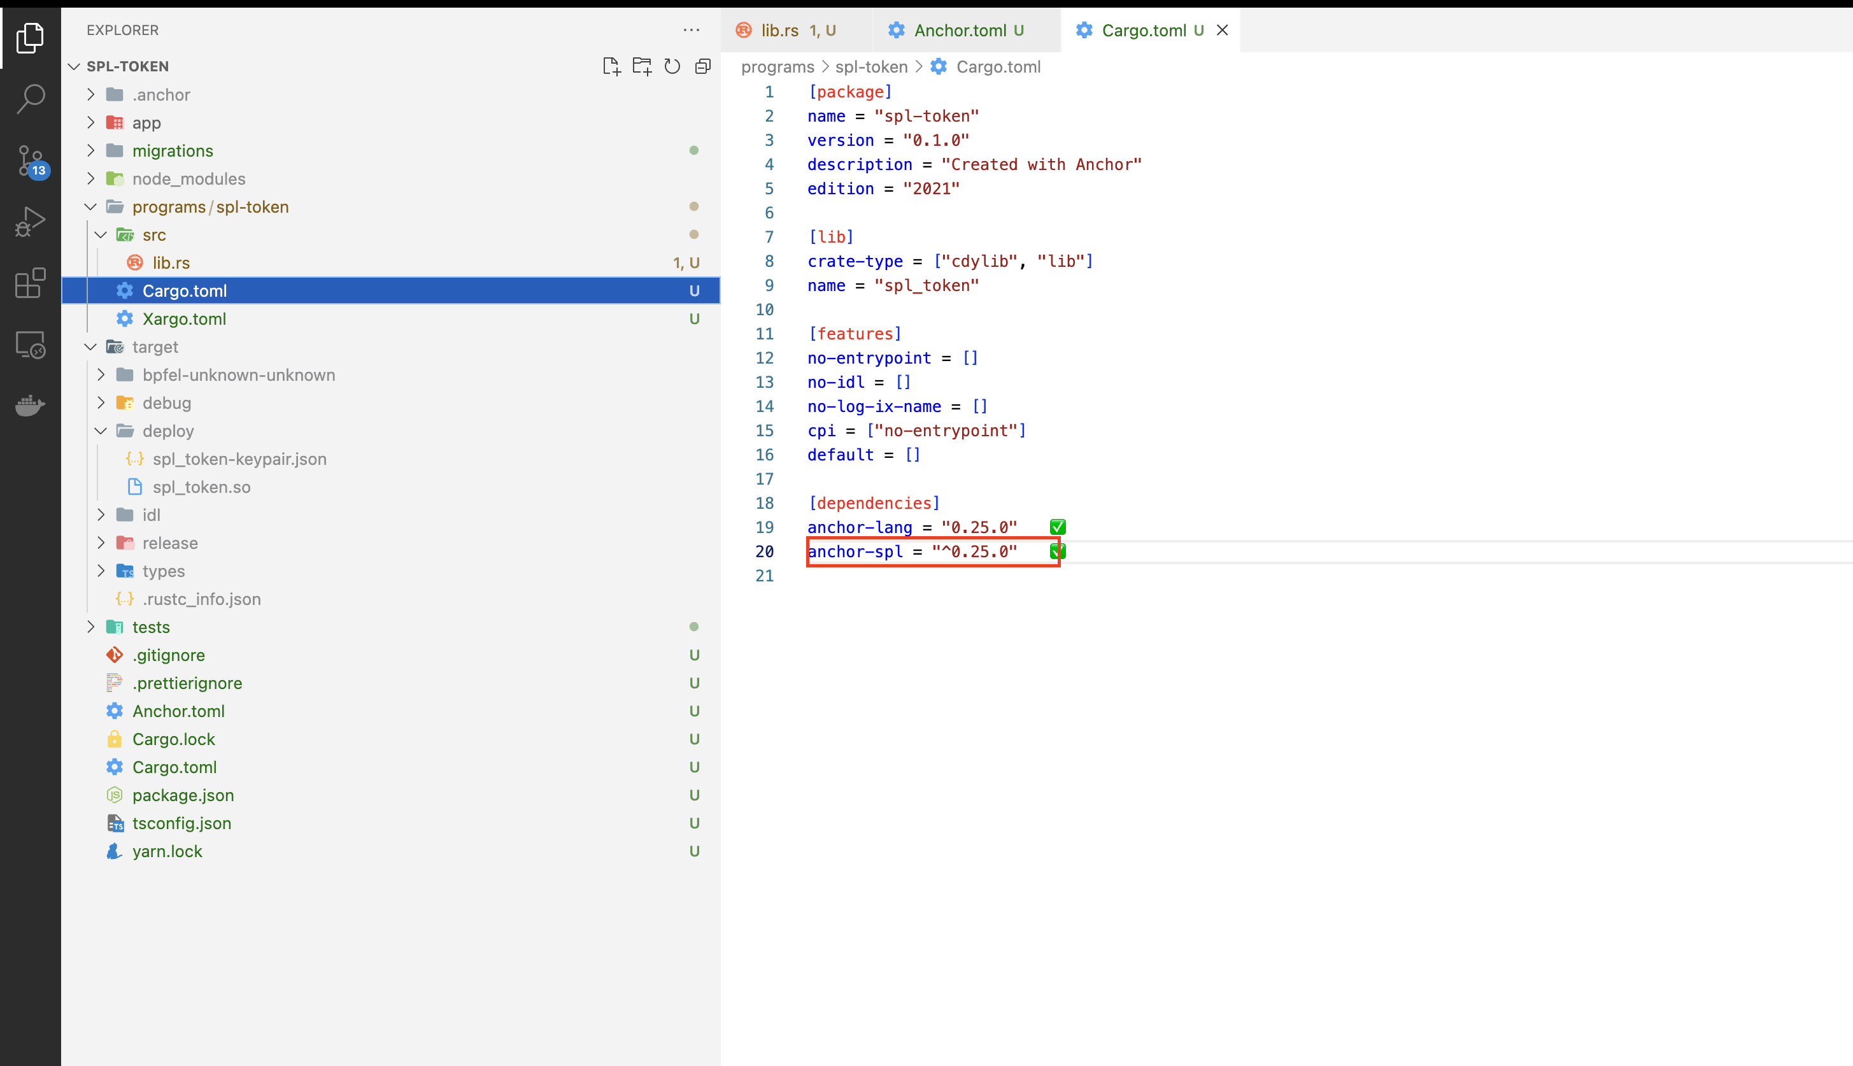Expand the node_modules folder
Viewport: 1853px width, 1066px height.
pyautogui.click(x=188, y=179)
